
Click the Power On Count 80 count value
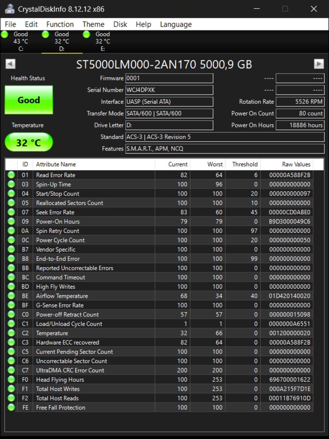300,113
